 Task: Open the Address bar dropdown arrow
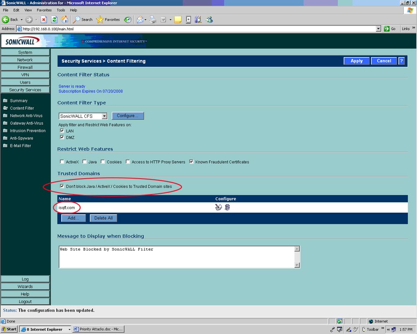click(x=378, y=29)
